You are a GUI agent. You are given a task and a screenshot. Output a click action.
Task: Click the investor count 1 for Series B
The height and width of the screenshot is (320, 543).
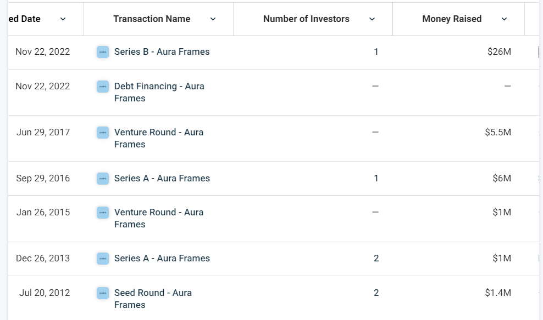click(376, 52)
